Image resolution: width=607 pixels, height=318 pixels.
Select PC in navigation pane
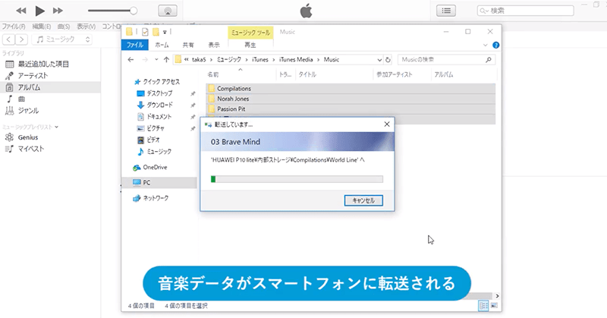[x=159, y=182]
